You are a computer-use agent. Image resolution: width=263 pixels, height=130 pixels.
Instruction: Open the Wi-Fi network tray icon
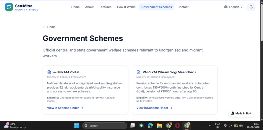225,126
